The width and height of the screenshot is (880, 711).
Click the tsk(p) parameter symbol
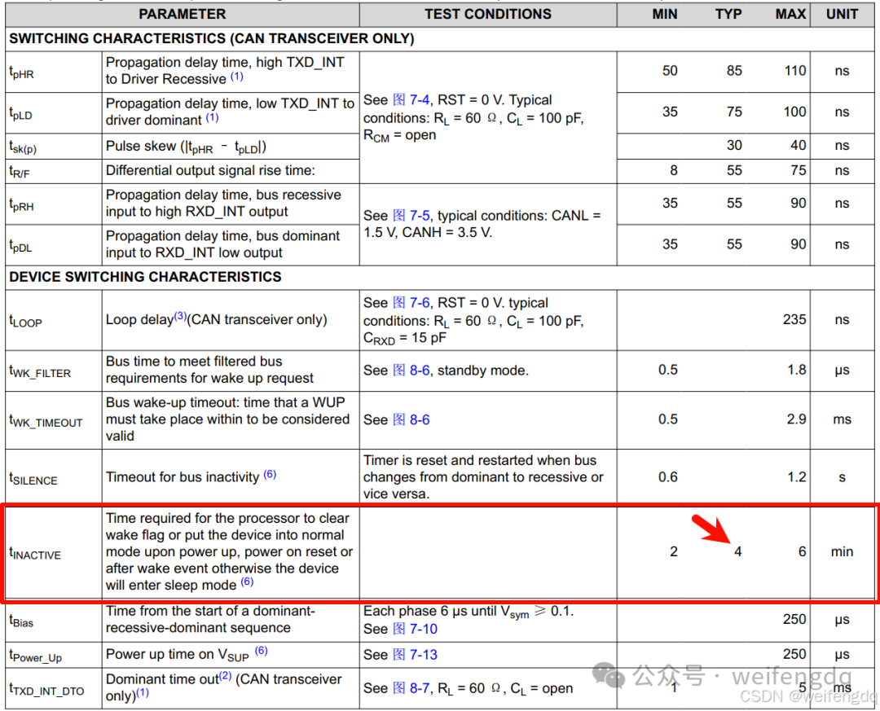click(x=23, y=147)
